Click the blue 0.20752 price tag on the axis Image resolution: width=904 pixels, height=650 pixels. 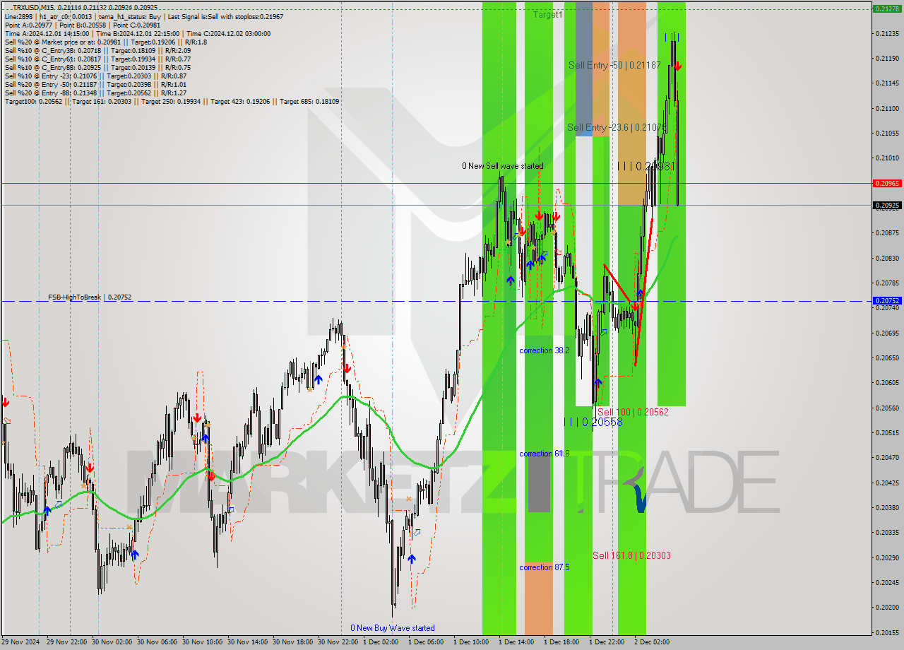click(x=887, y=300)
